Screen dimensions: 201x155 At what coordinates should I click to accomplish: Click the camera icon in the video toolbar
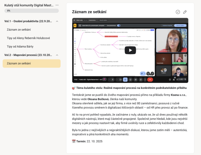pos(120,80)
